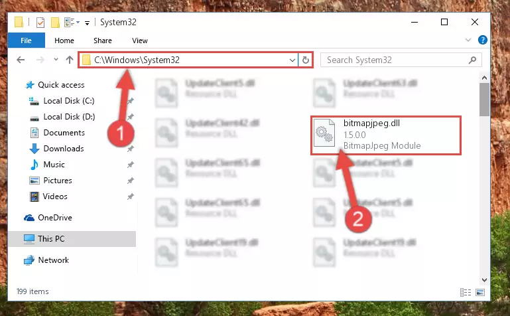Create new folder from title bar icon
The width and height of the screenshot is (510, 316).
tap(55, 23)
